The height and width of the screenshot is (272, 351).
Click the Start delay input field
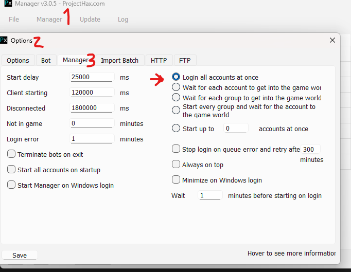pos(91,77)
